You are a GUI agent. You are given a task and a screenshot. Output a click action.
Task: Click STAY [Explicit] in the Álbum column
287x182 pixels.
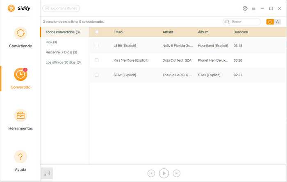click(209, 75)
